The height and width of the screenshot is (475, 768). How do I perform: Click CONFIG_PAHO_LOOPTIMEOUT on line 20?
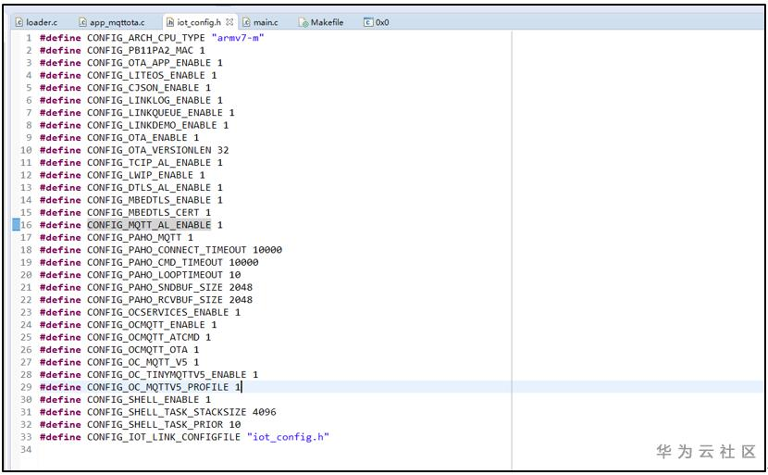155,275
